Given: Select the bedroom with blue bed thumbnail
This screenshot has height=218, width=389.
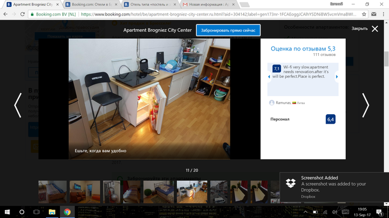Looking at the screenshot, I should point(158,192).
